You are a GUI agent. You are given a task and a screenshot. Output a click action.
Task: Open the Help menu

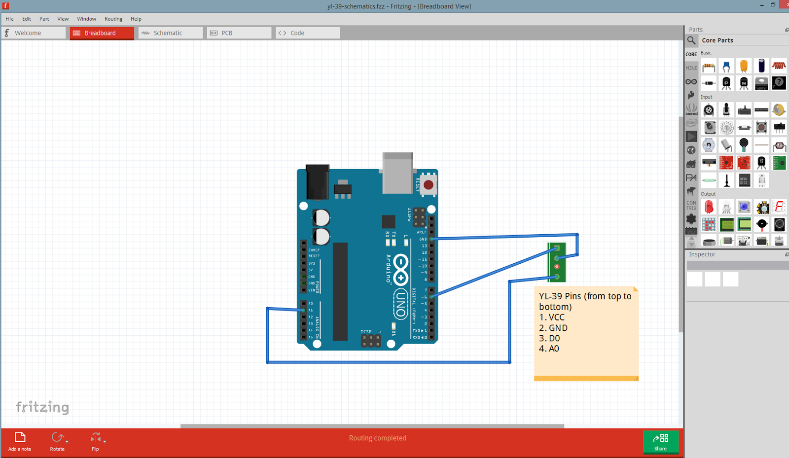click(136, 19)
